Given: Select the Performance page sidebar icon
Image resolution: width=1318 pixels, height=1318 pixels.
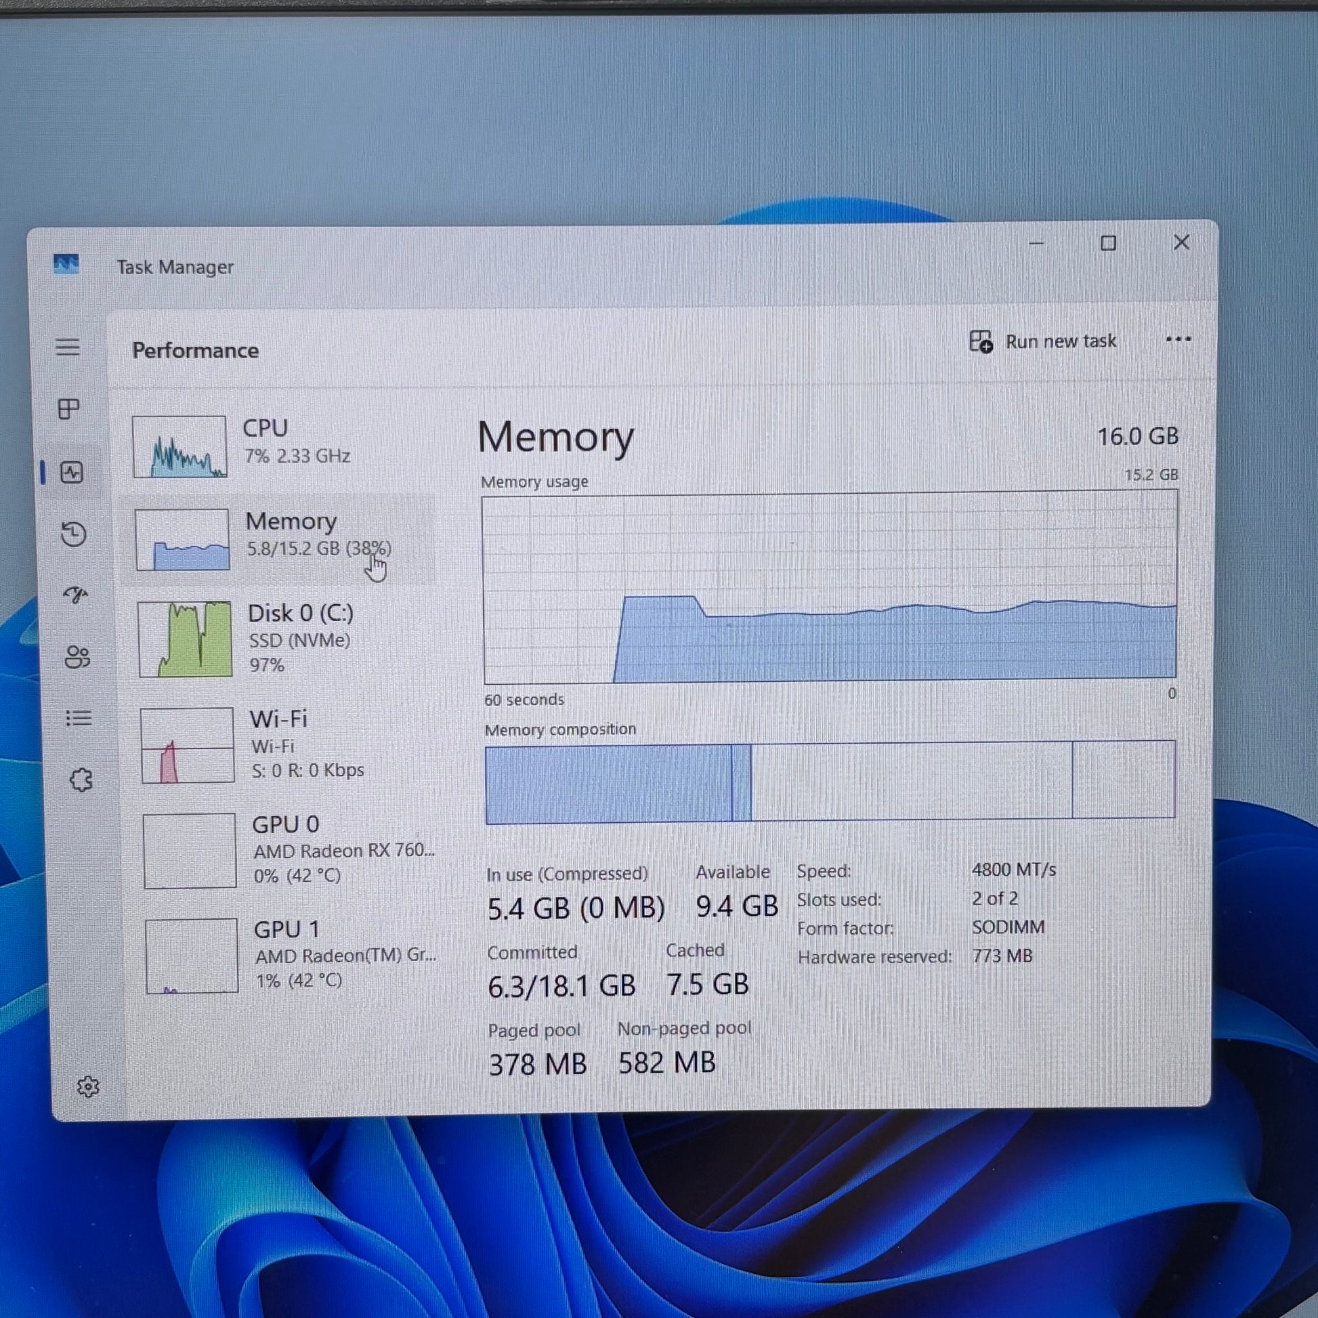Looking at the screenshot, I should [x=72, y=472].
